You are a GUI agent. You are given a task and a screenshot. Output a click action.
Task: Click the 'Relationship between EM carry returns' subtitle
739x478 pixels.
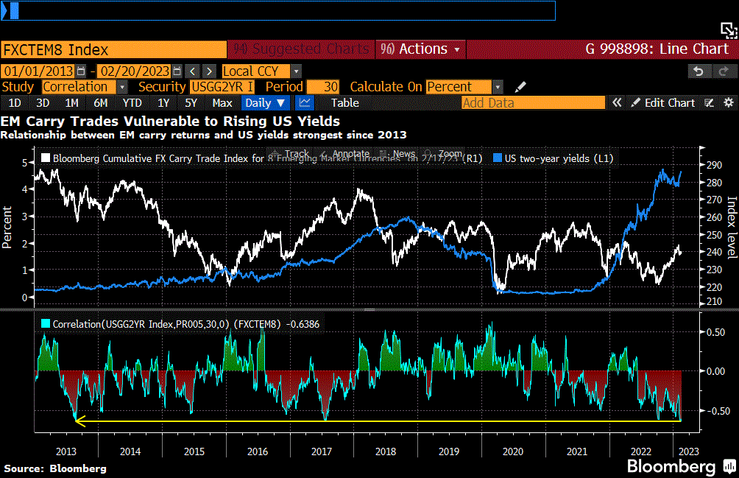click(203, 136)
